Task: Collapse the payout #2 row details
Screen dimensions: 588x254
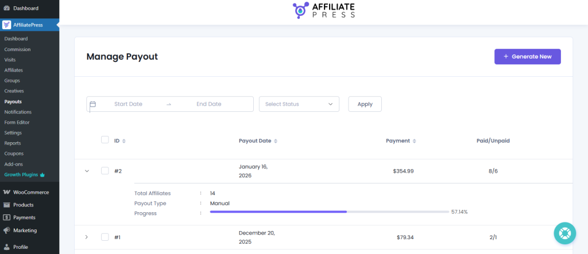Action: click(x=87, y=171)
